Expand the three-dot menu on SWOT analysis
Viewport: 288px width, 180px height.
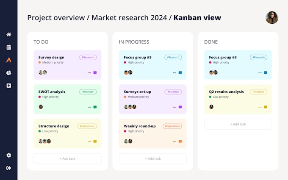coord(89,107)
